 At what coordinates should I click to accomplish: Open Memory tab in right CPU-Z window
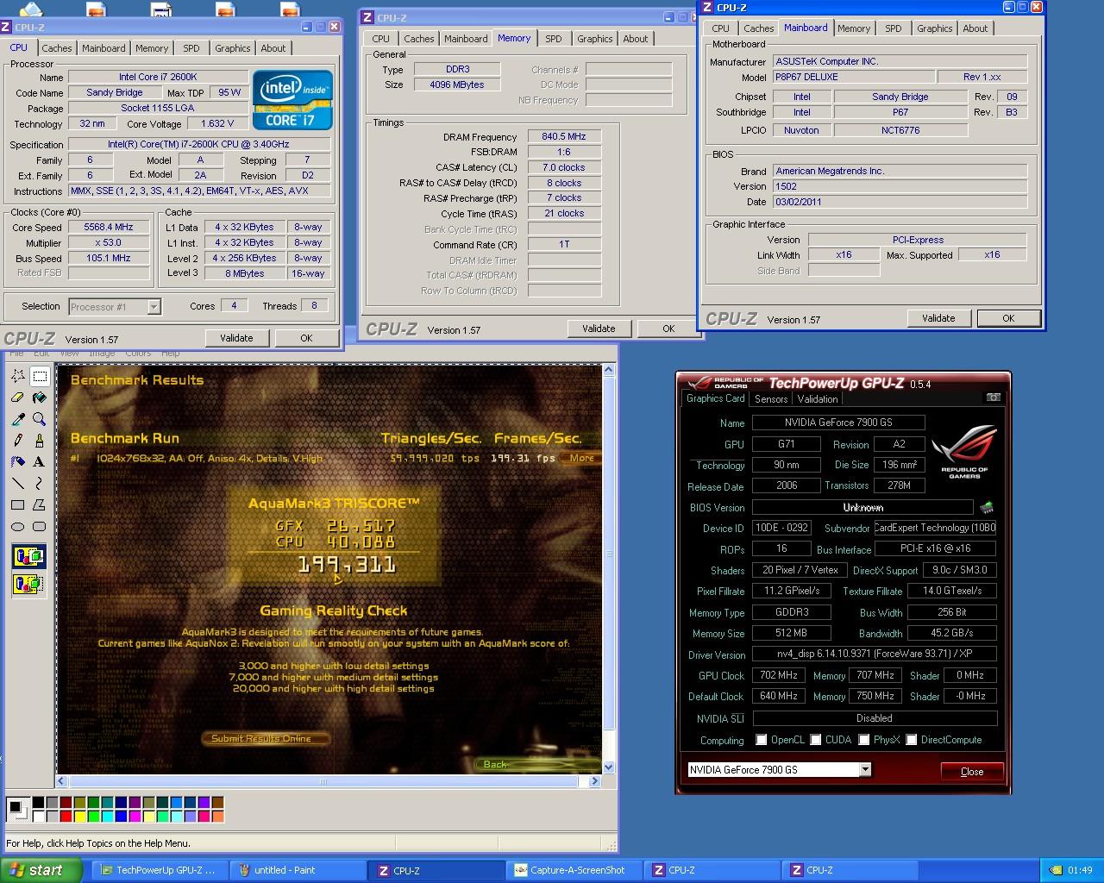[854, 28]
